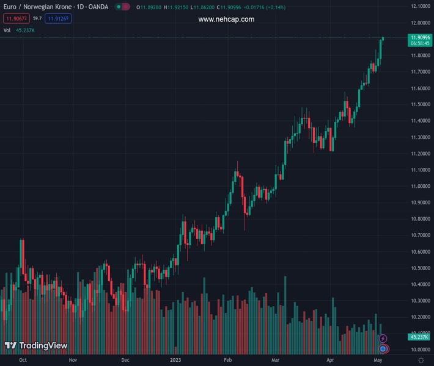This screenshot has height=366, width=434.
Task: Click the May label on time axis
Action: pyautogui.click(x=379, y=361)
